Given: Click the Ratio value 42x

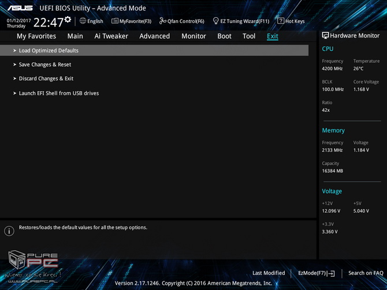Looking at the screenshot, I should [x=326, y=110].
